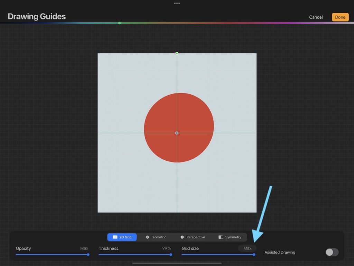Click the green rotation node above canvas

(177, 53)
